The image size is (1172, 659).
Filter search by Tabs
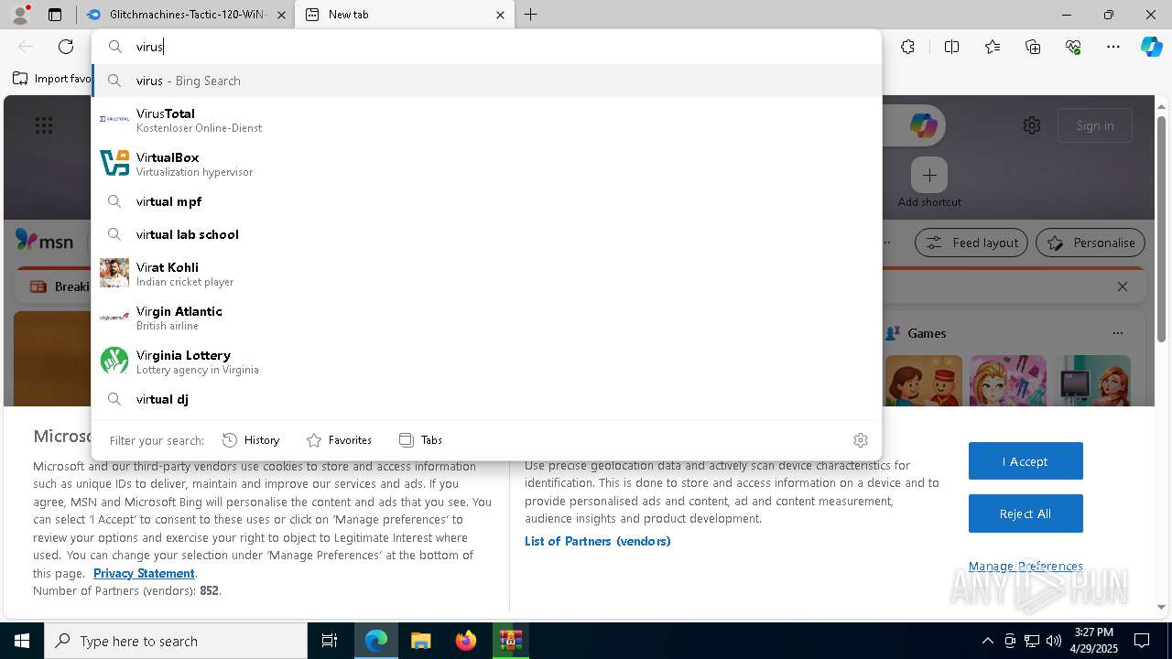[420, 440]
